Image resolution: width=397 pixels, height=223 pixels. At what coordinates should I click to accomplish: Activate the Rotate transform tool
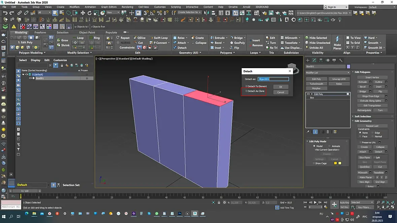click(89, 13)
